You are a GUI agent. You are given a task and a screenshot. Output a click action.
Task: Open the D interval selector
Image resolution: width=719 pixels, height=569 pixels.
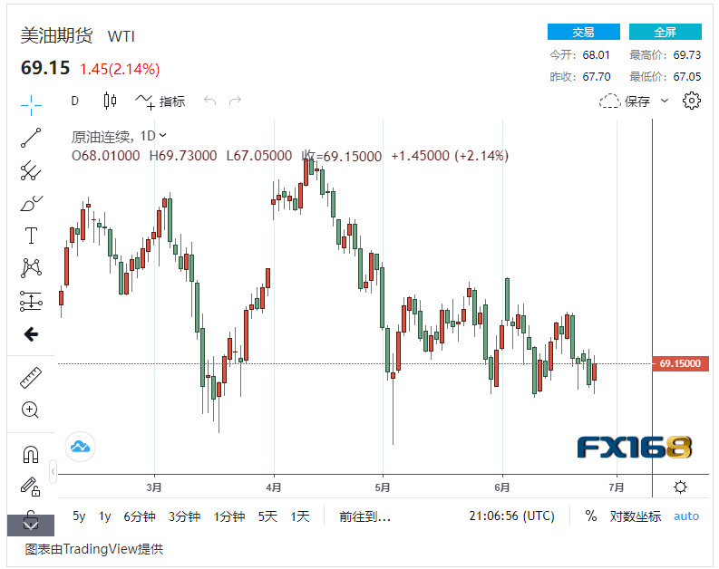(74, 101)
